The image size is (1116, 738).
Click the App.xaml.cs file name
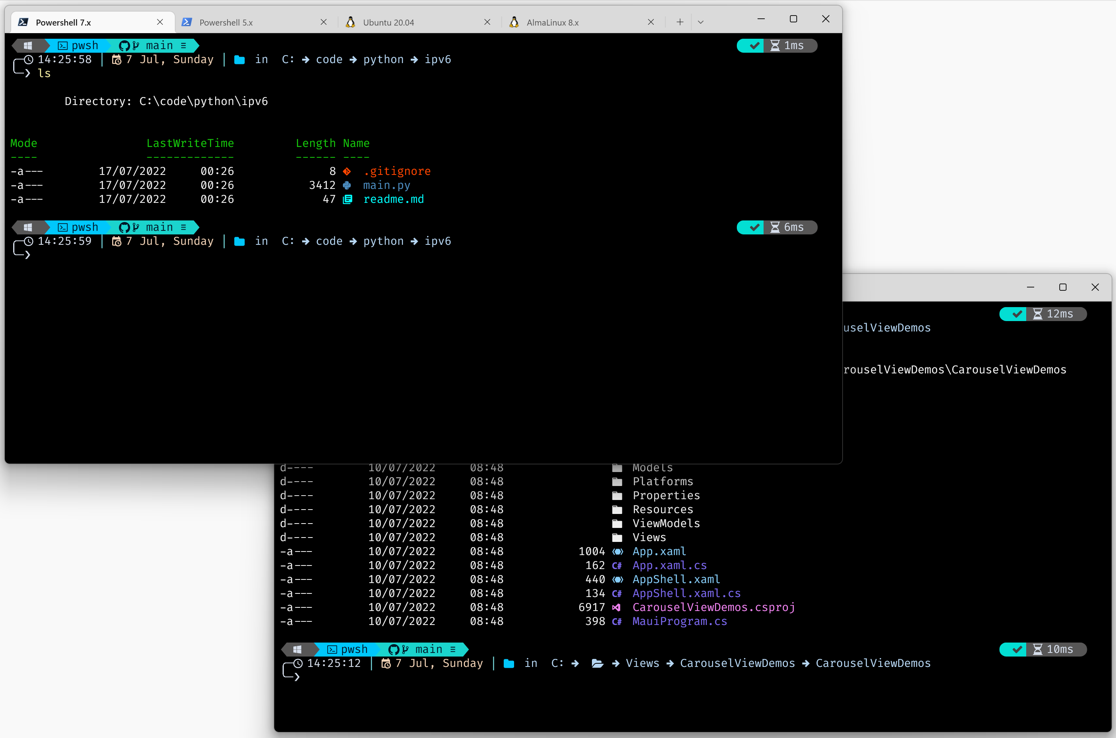tap(669, 565)
